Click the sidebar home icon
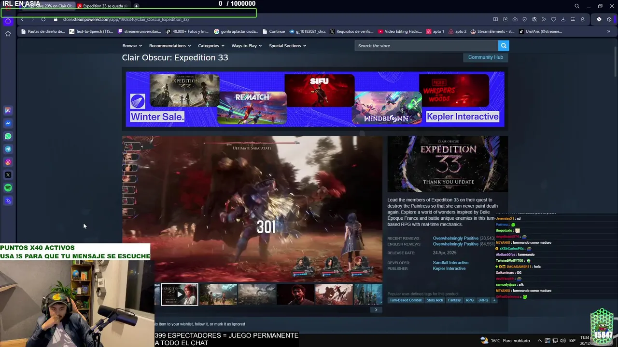 [x=8, y=21]
